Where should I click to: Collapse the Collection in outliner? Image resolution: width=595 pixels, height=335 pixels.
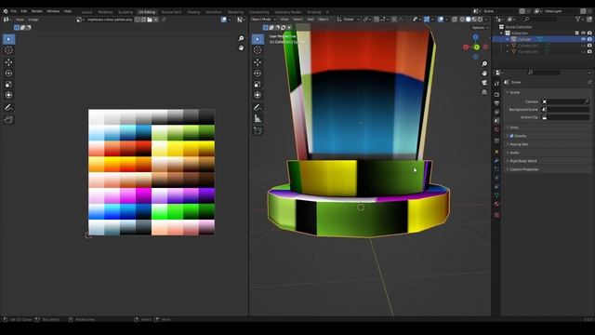point(502,33)
